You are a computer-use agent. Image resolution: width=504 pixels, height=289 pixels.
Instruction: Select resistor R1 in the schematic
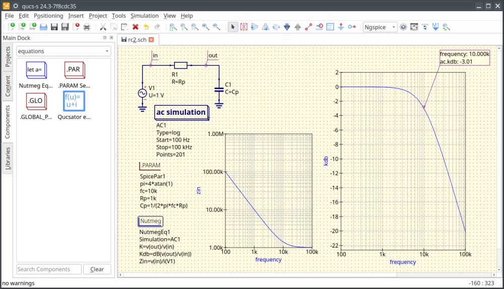pyautogui.click(x=180, y=65)
